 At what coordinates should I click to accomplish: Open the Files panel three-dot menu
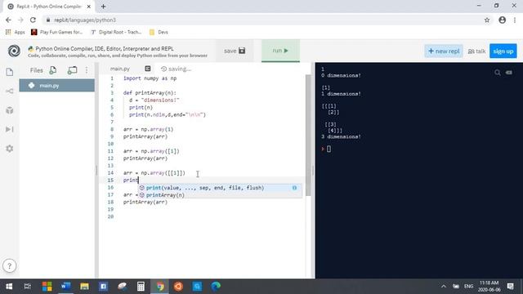coord(87,70)
